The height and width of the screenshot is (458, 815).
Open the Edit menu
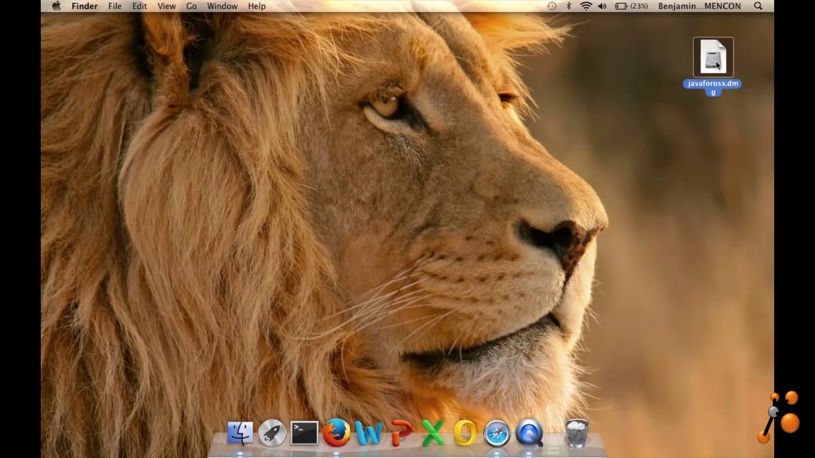139,6
